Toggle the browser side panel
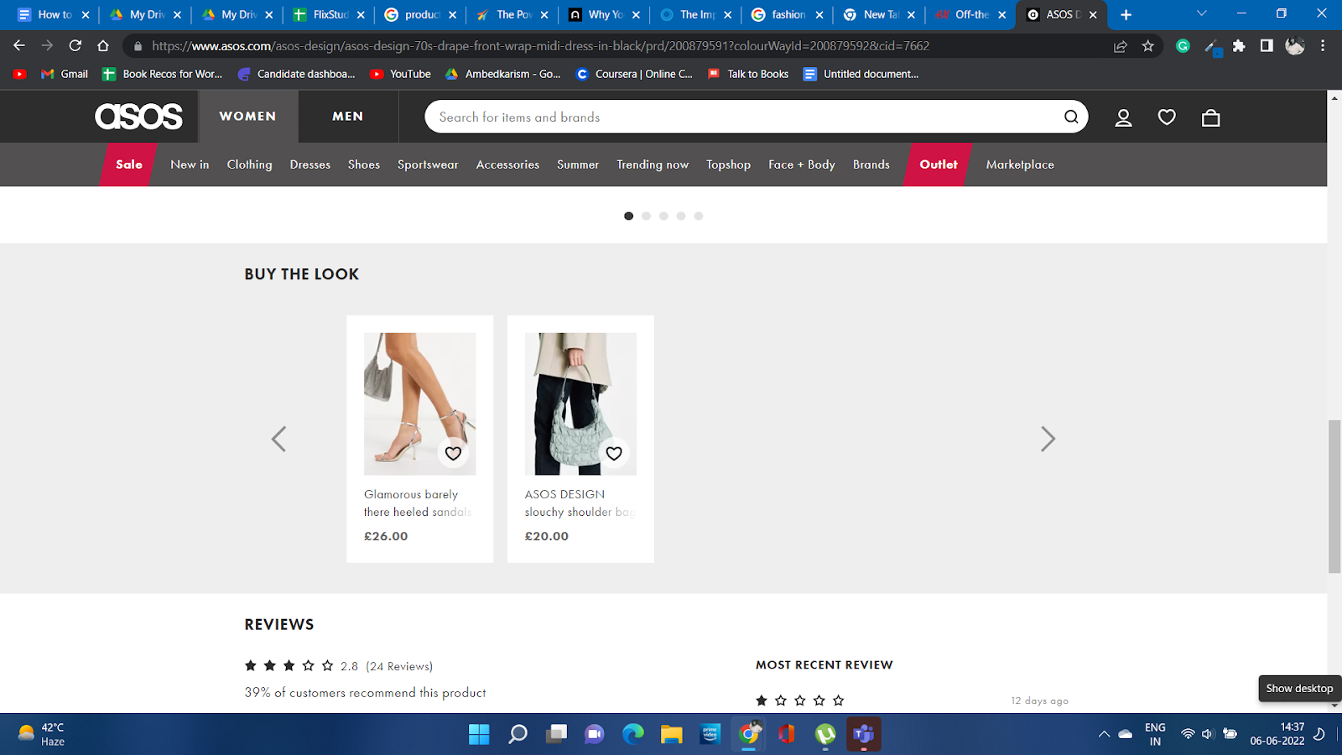Image resolution: width=1342 pixels, height=755 pixels. [1267, 46]
